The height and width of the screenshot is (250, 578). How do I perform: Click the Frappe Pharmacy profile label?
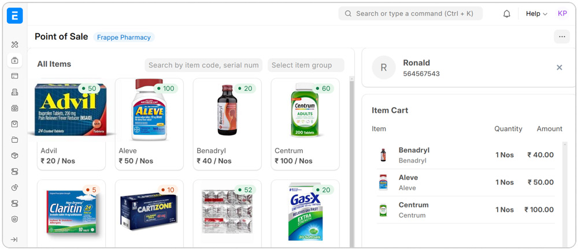[124, 37]
